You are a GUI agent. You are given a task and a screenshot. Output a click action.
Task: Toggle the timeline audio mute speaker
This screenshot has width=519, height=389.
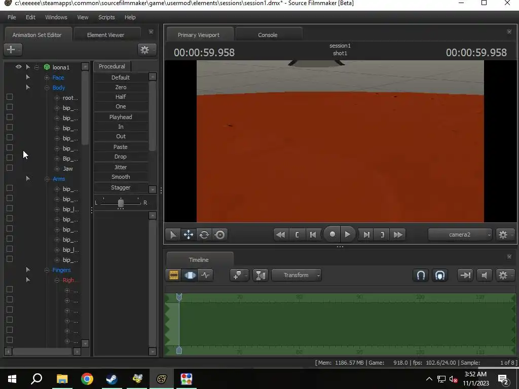point(484,275)
